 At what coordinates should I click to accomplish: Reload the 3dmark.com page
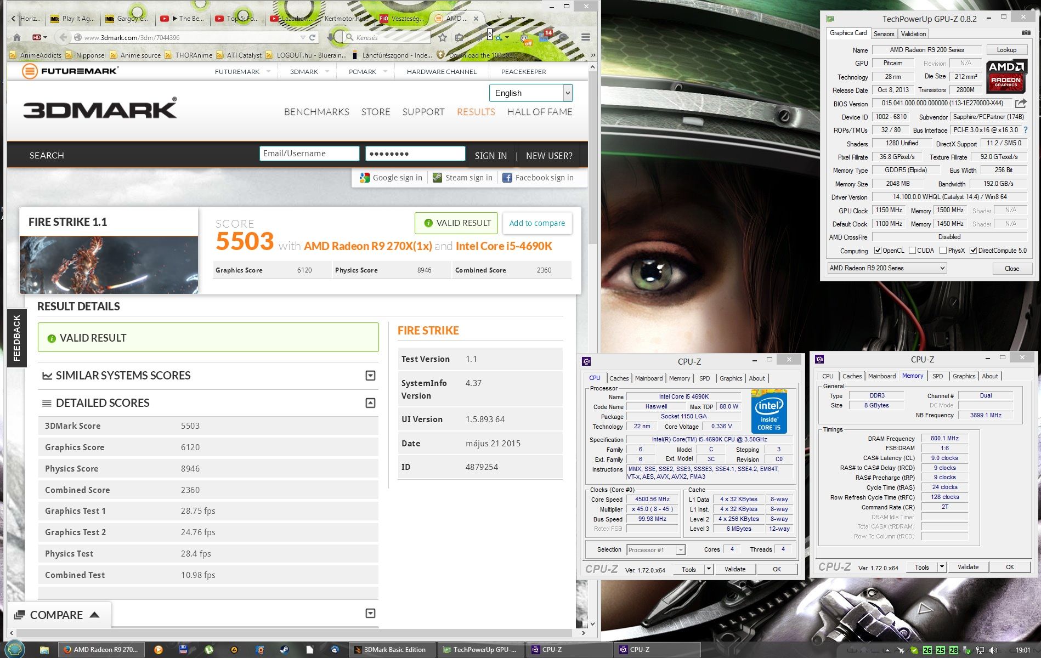(x=313, y=37)
